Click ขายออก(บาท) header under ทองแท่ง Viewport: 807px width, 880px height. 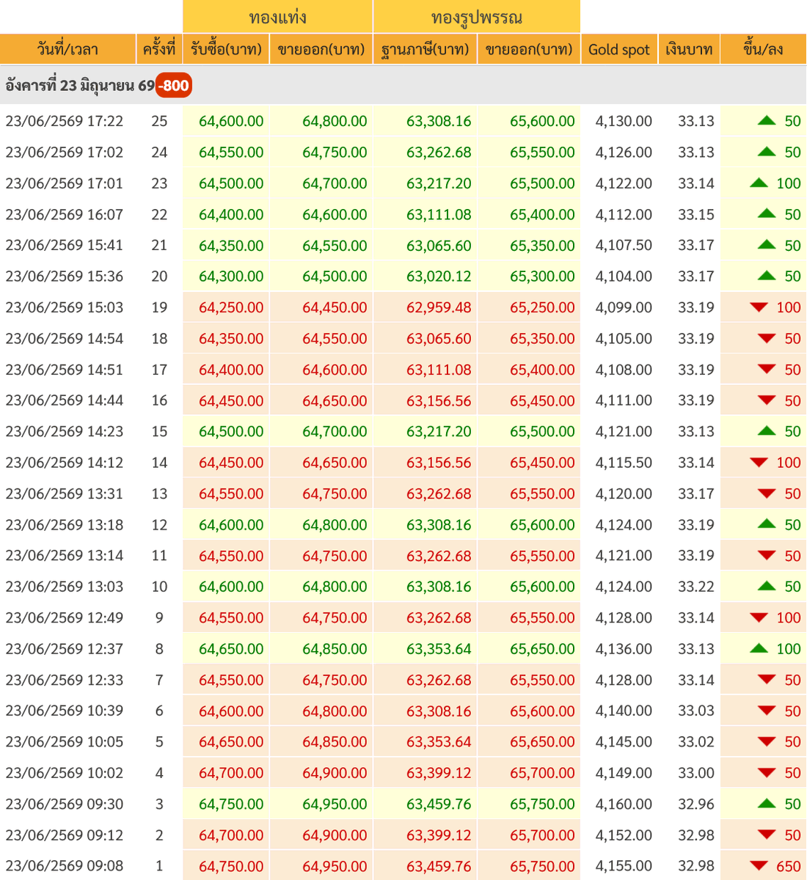click(x=321, y=49)
